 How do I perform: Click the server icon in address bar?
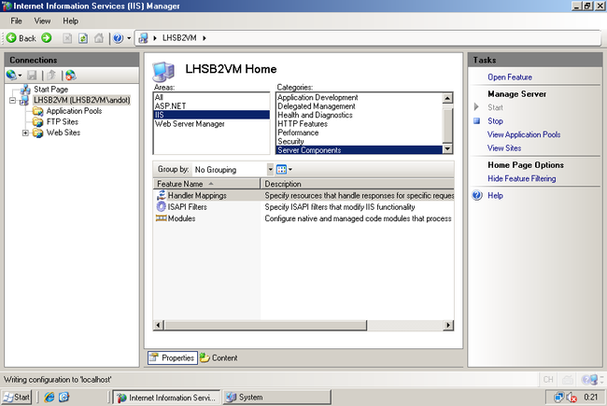click(x=143, y=38)
